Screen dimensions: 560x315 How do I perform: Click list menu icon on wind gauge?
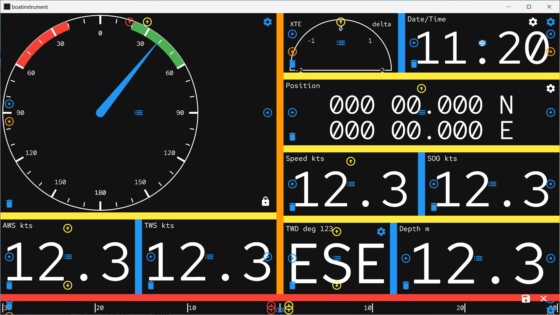pyautogui.click(x=138, y=113)
